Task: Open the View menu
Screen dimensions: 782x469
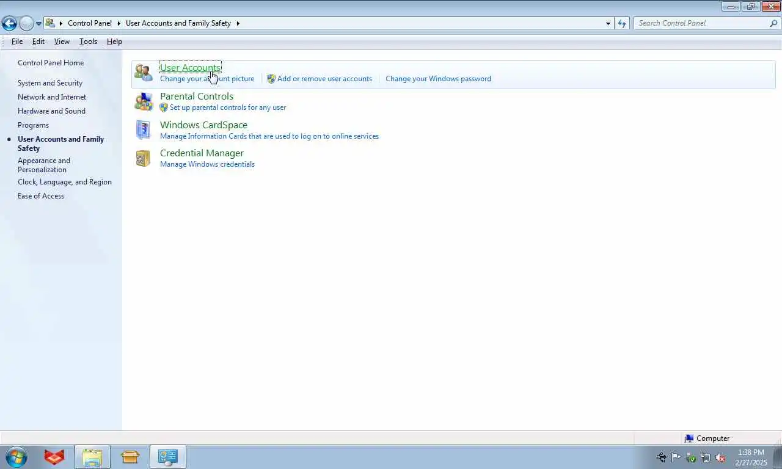Action: (62, 42)
